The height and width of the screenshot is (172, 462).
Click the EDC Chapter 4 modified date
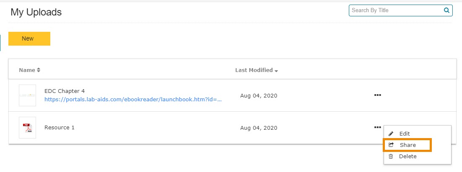click(258, 96)
